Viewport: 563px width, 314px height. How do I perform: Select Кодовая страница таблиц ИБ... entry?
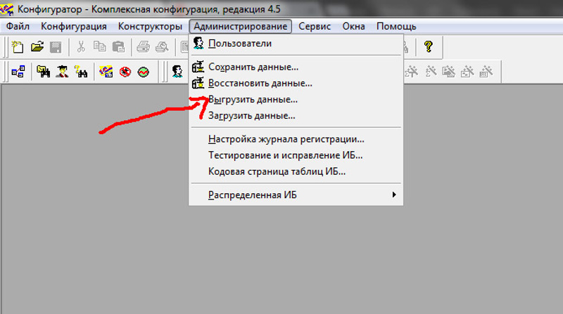tap(296, 171)
